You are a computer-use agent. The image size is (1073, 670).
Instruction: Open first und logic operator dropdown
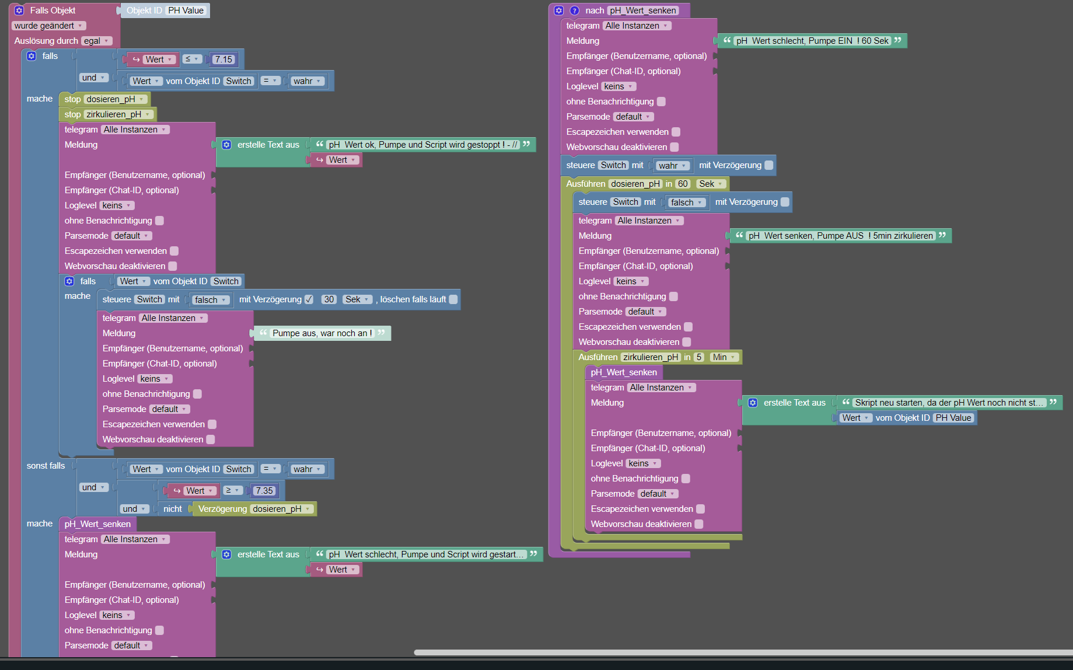point(94,78)
